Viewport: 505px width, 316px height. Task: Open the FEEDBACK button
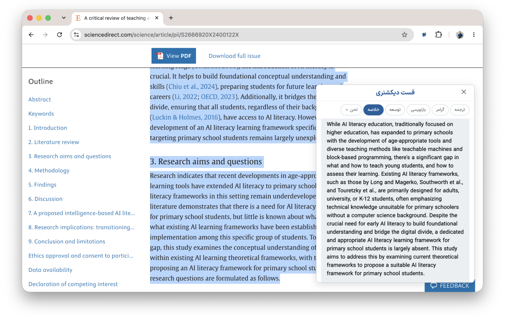[x=450, y=286]
